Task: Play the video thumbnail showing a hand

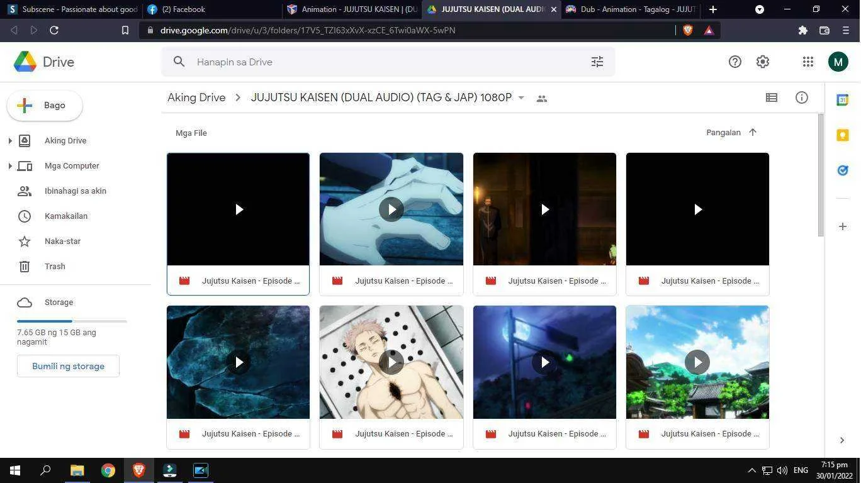Action: tap(391, 209)
